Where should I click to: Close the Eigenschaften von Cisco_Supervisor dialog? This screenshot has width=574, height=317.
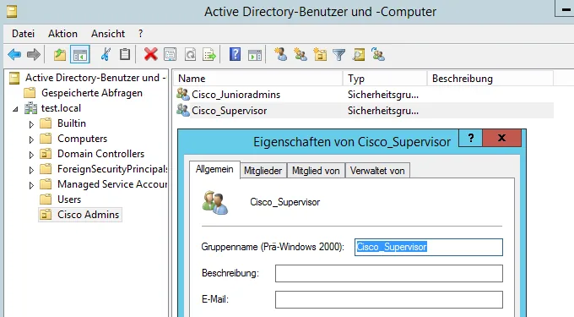502,138
